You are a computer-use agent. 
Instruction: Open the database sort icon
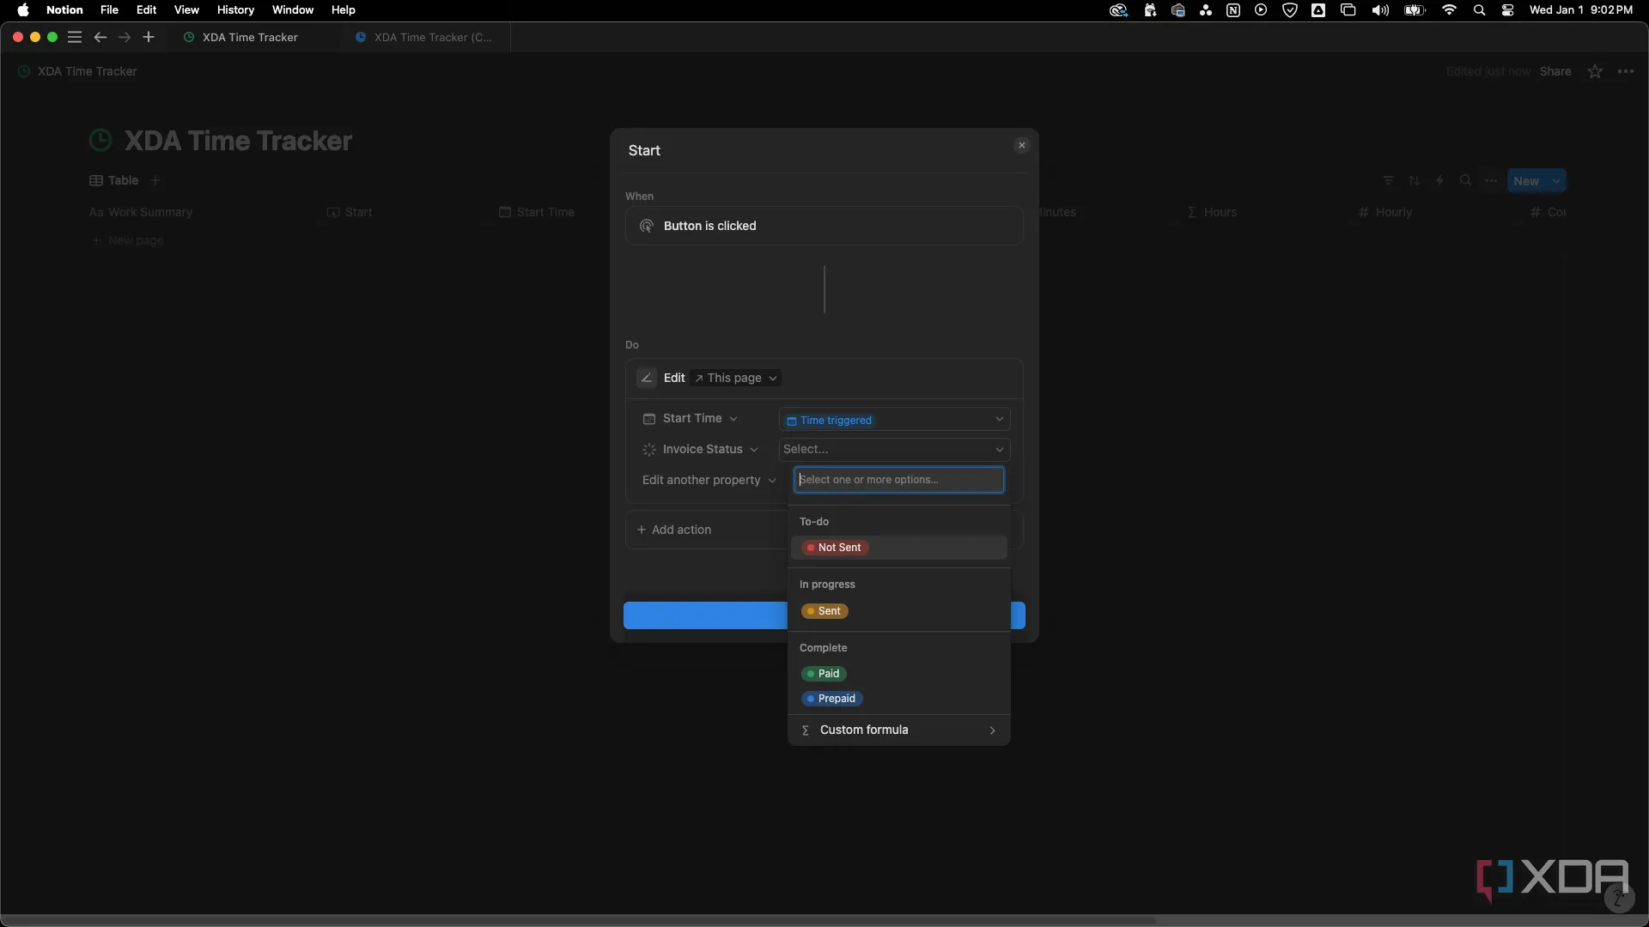tap(1415, 180)
